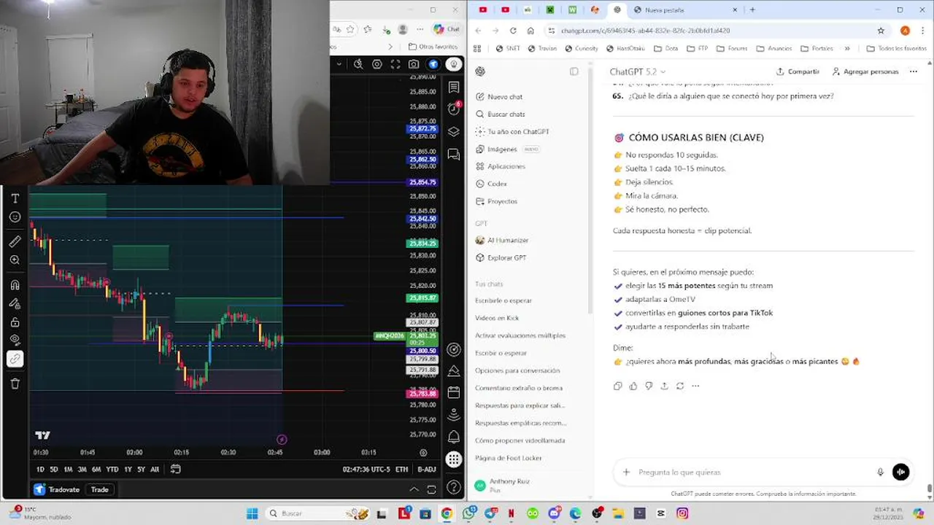Open the Tradovate broker panel tab
The width and height of the screenshot is (934, 525).
57,489
